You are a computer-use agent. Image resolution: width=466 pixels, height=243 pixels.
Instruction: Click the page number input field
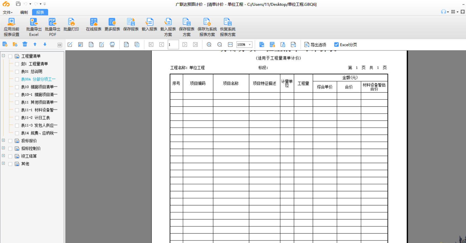click(x=173, y=45)
